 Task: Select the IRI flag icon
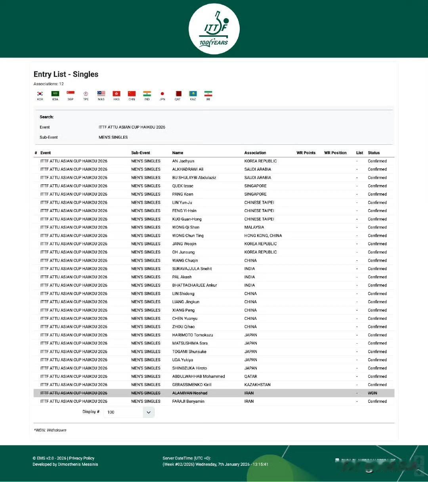[208, 94]
